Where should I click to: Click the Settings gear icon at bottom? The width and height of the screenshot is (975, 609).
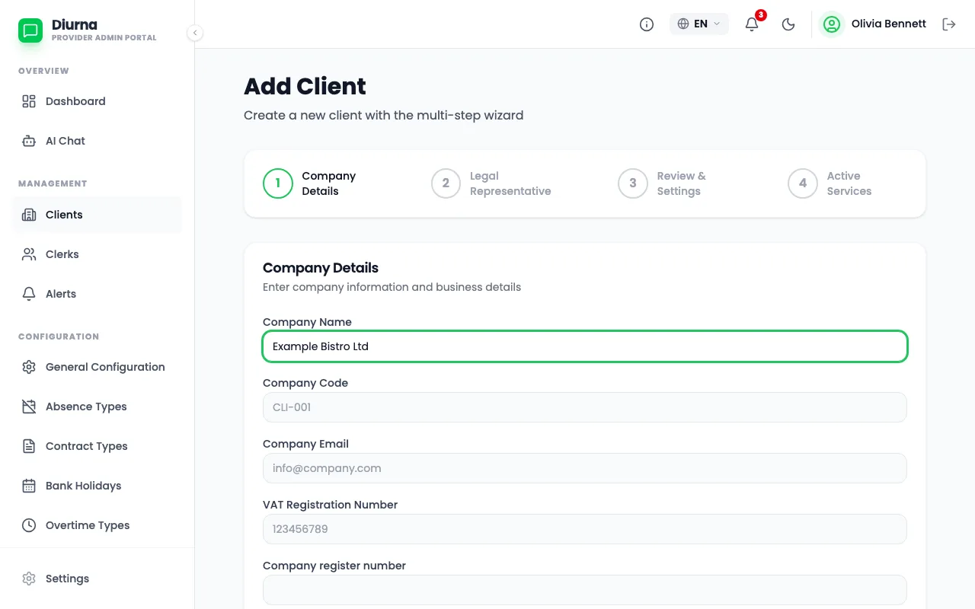point(29,579)
